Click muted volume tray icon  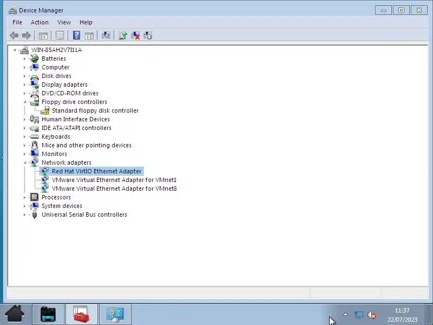[x=371, y=315]
